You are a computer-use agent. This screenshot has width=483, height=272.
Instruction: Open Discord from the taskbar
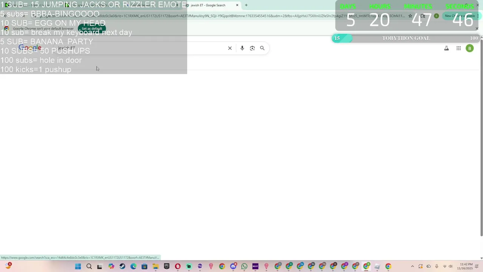click(233, 266)
